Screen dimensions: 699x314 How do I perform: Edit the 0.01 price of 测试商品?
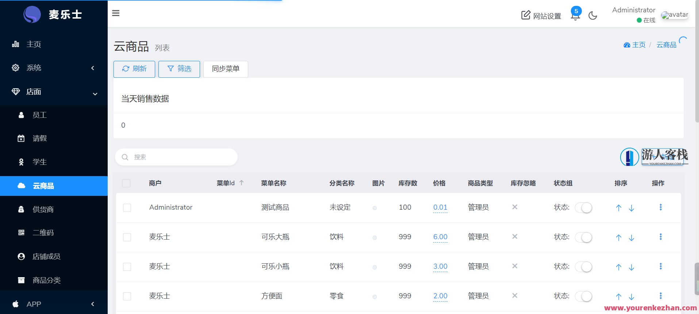(x=440, y=208)
